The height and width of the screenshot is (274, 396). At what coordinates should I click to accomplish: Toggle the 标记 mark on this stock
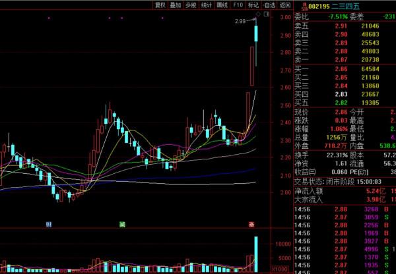[253, 5]
